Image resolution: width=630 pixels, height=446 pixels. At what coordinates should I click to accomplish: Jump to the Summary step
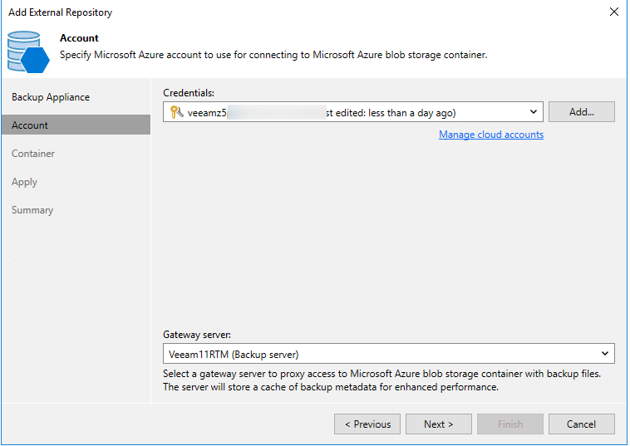tap(32, 210)
